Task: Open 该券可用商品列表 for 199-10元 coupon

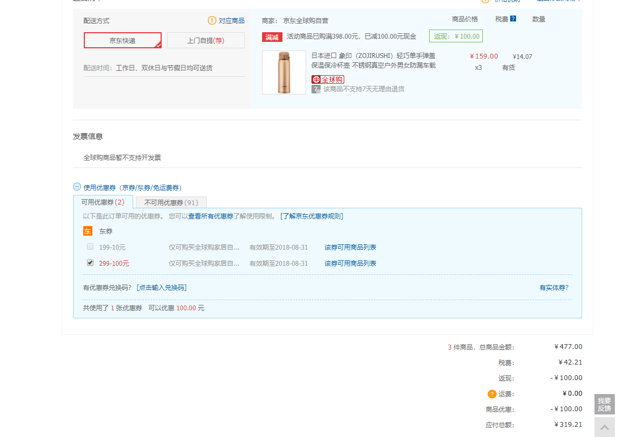Action: 350,247
